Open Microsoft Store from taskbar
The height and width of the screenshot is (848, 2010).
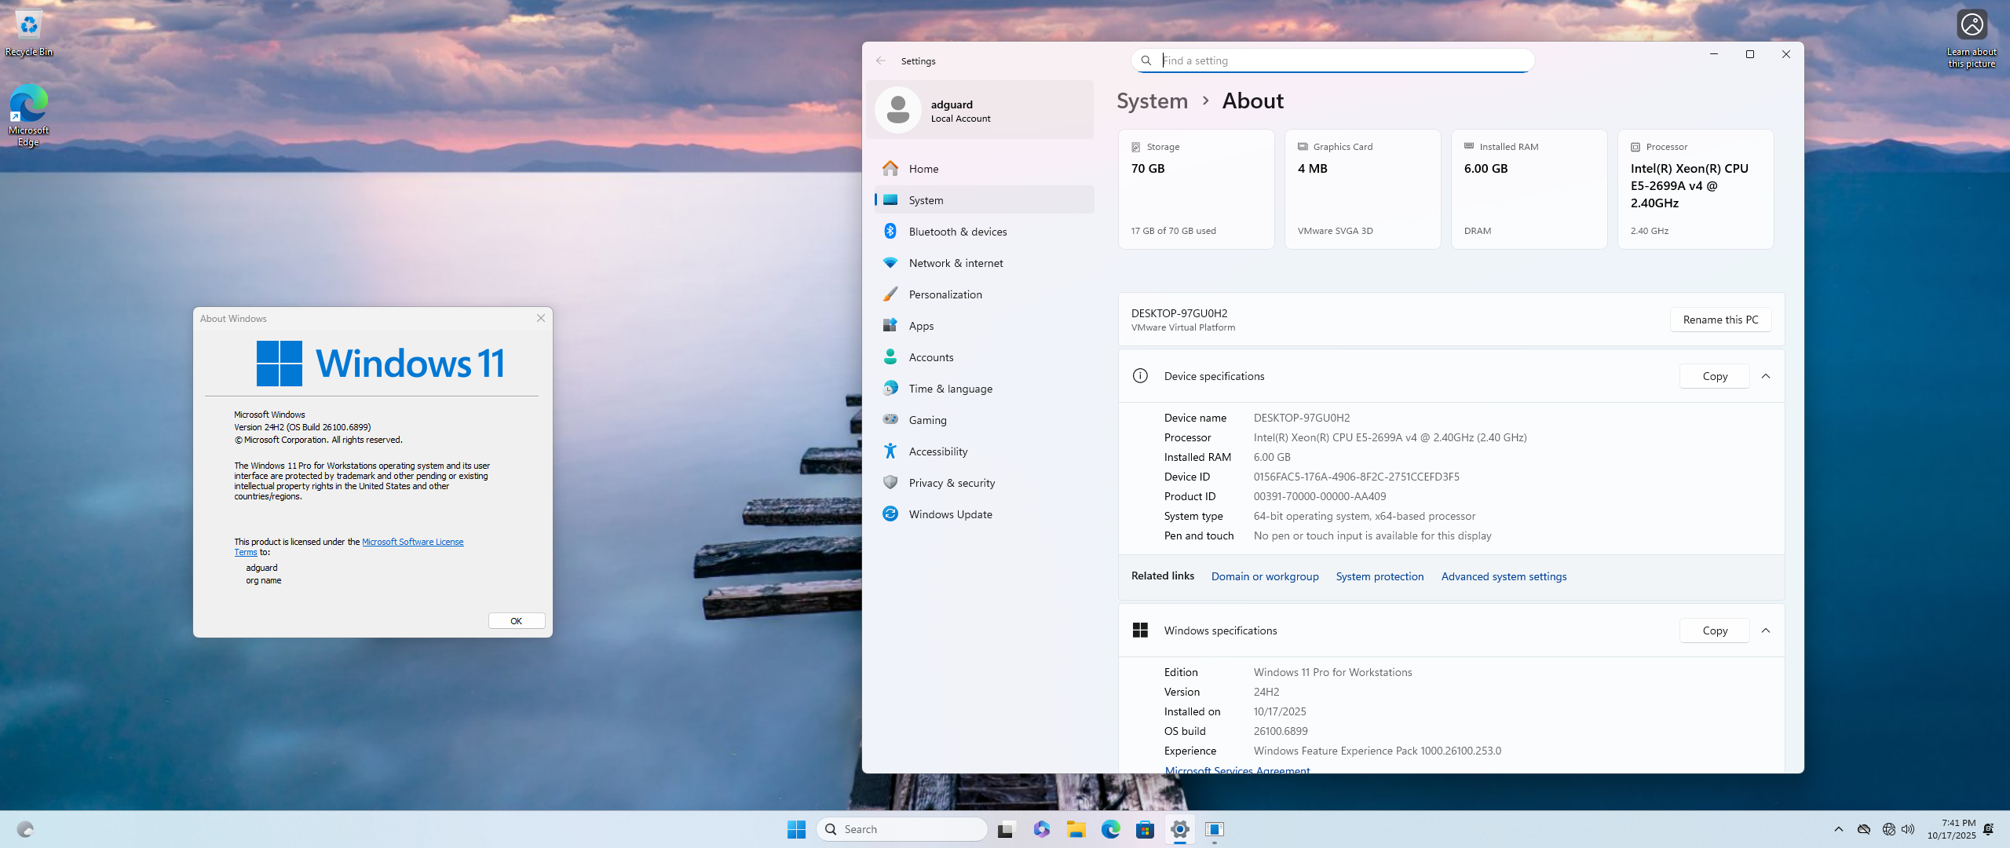click(1145, 829)
